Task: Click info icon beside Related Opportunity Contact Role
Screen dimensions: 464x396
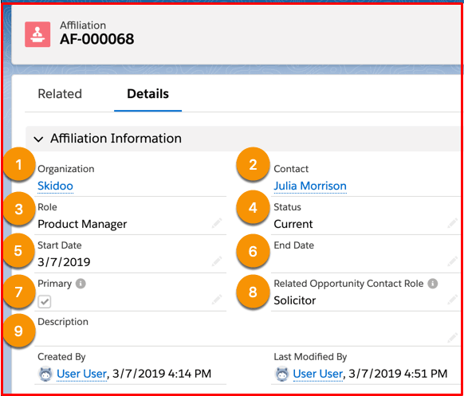Action: pyautogui.click(x=433, y=284)
